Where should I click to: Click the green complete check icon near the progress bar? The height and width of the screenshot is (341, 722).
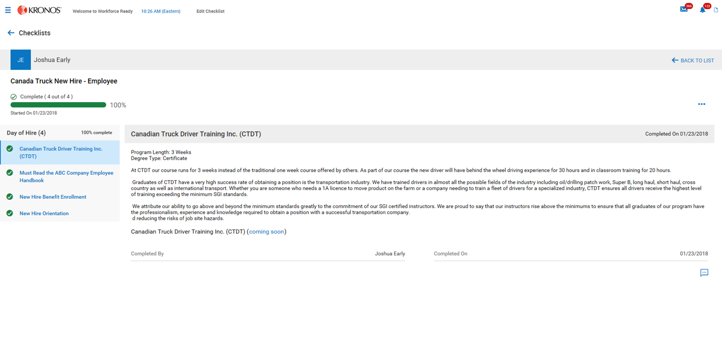[x=14, y=97]
